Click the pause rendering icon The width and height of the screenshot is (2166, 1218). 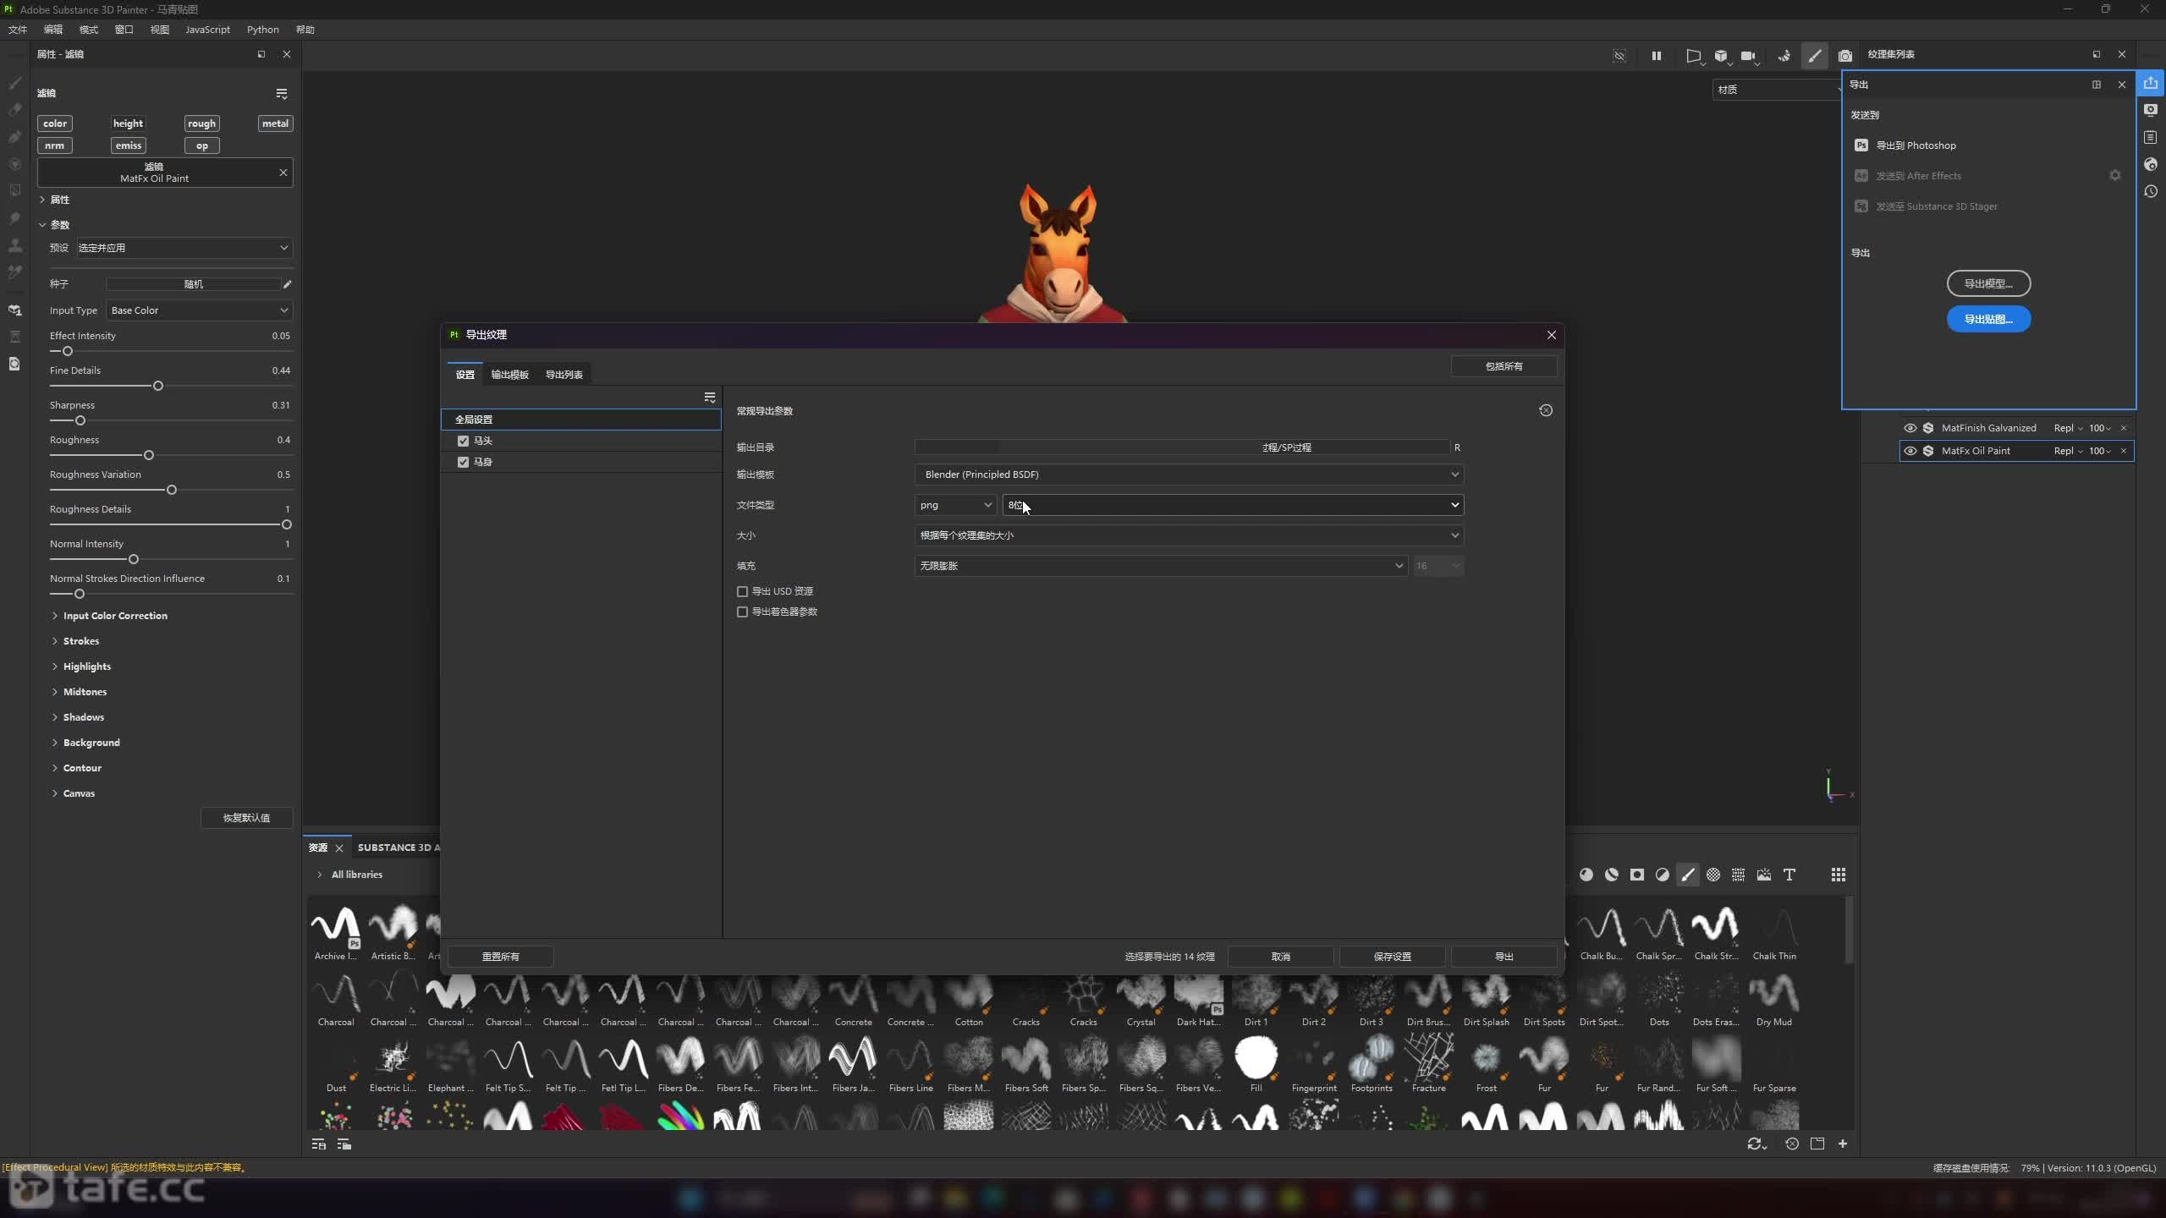point(1656,56)
